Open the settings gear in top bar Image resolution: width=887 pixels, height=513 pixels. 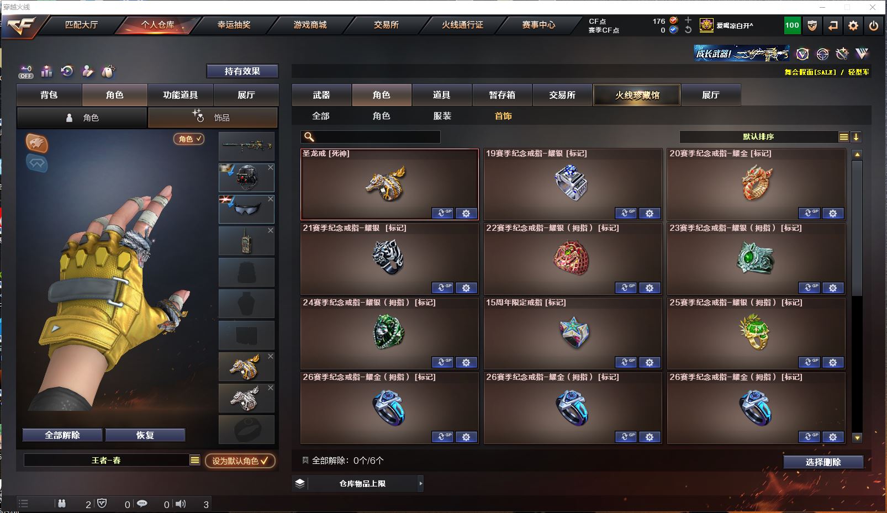pos(853,25)
